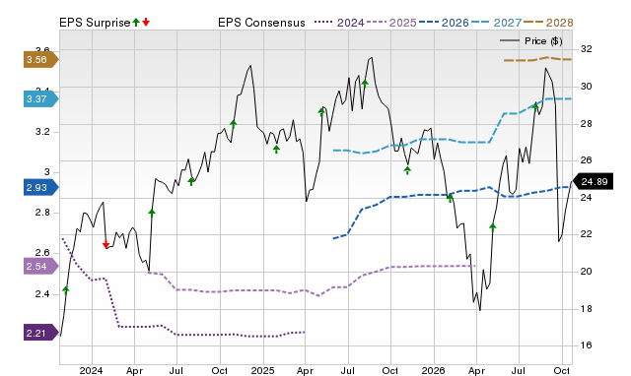Viewport: 631px width, 376px height.
Task: Click the 3.2 tick on the EPS axis
Action: 42,132
